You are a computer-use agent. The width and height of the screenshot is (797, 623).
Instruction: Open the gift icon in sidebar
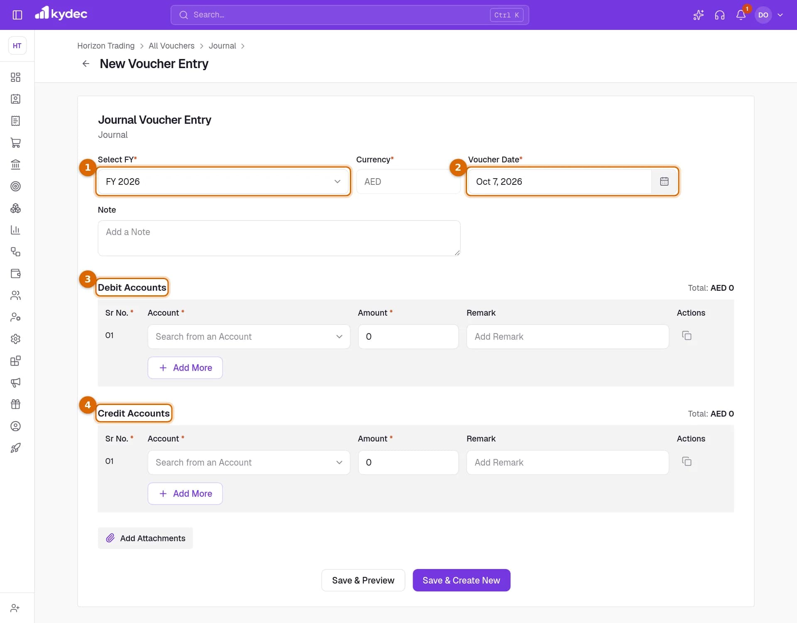point(15,404)
